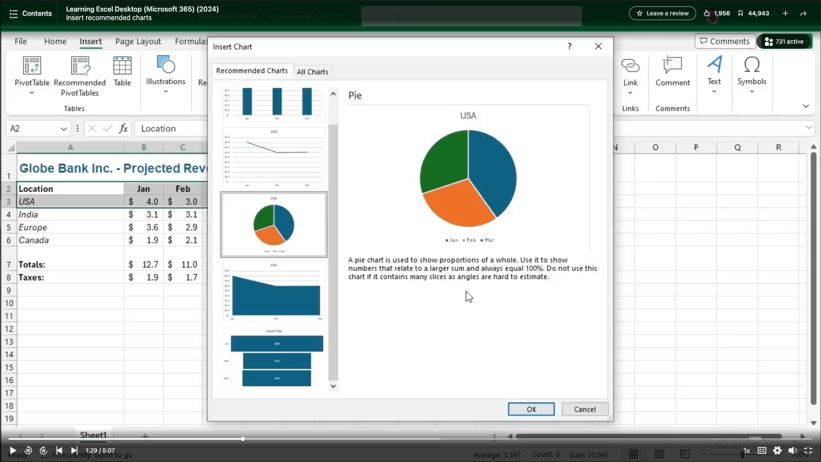Open the Comments button

click(x=725, y=41)
